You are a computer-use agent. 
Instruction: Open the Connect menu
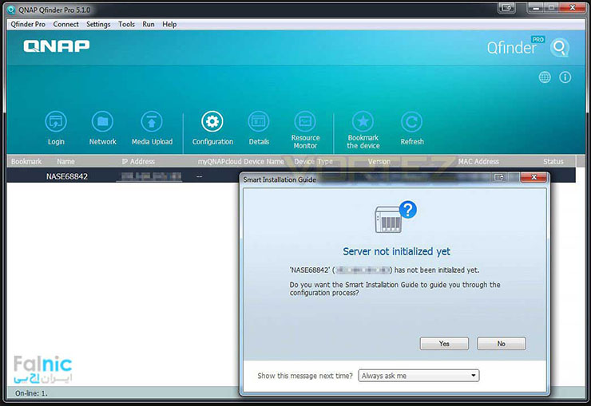65,25
